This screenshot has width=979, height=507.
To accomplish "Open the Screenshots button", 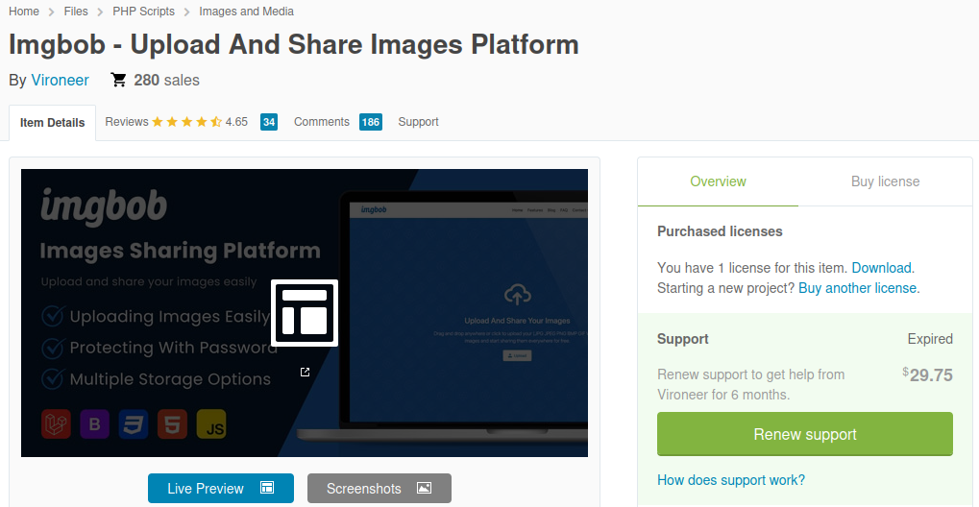I will coord(379,488).
